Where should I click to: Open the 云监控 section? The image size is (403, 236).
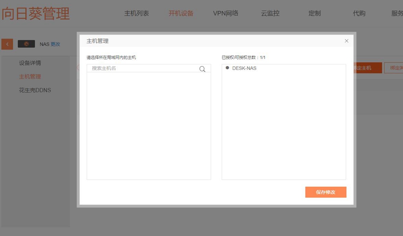[x=270, y=13]
